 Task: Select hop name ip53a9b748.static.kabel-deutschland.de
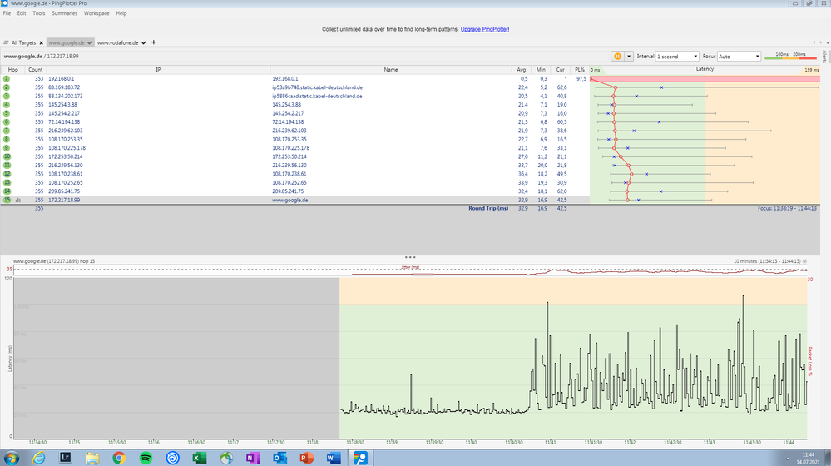pos(318,87)
